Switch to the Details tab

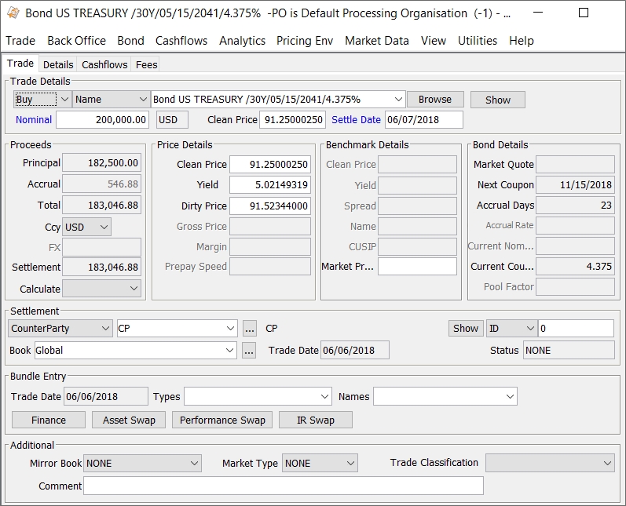tap(58, 64)
